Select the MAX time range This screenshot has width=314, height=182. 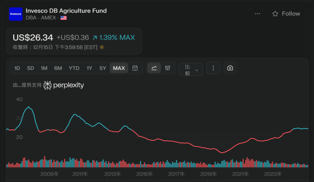119,68
